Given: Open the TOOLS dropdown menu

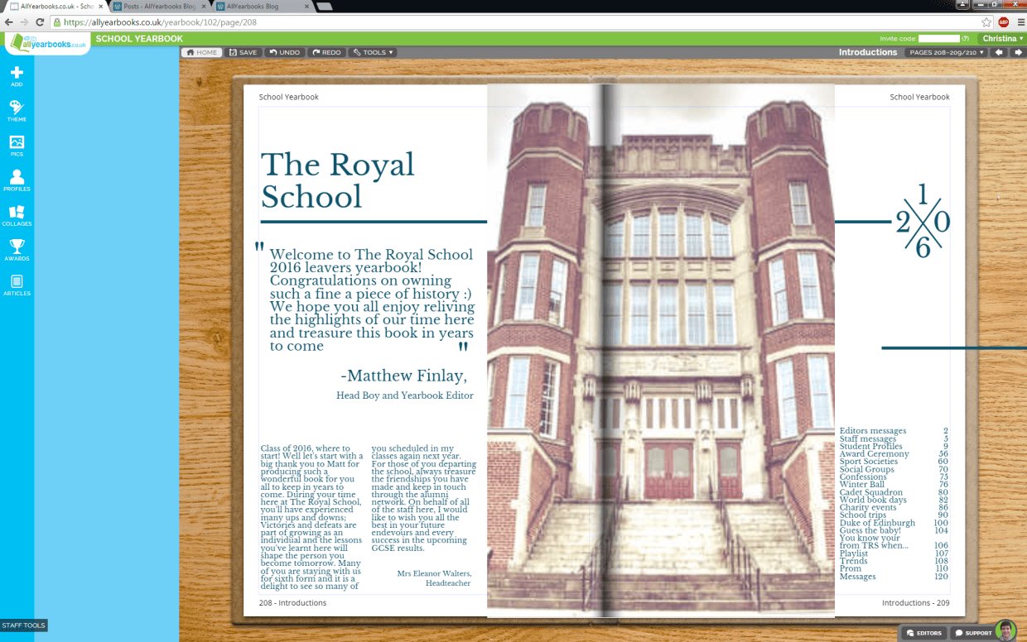Looking at the screenshot, I should coord(373,52).
